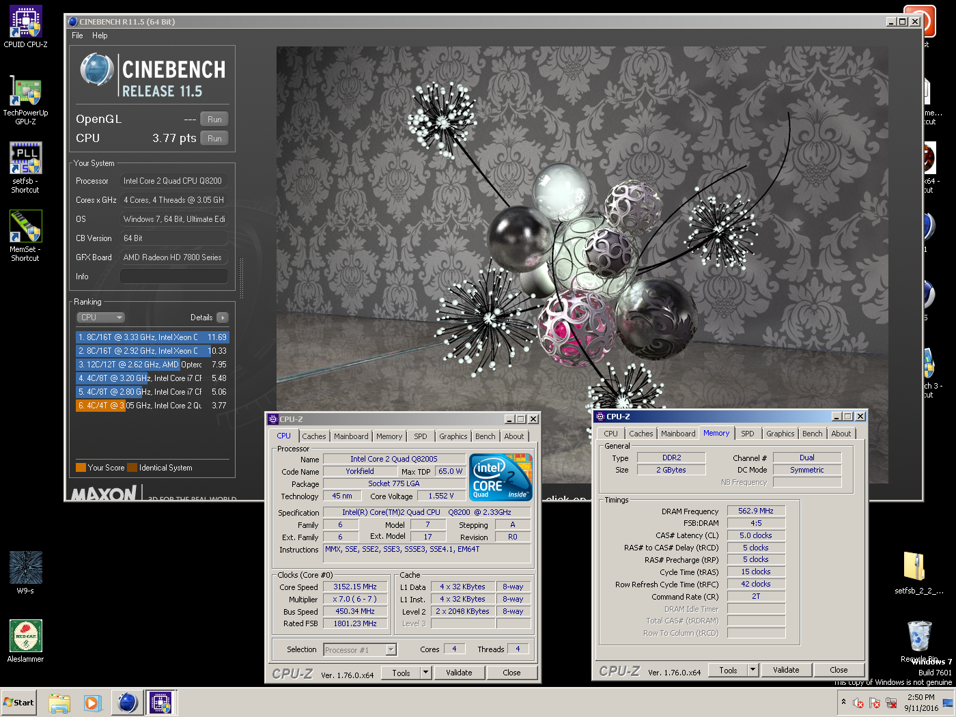Click Validate in left CPU-Z window
The image size is (956, 717).
pyautogui.click(x=459, y=673)
